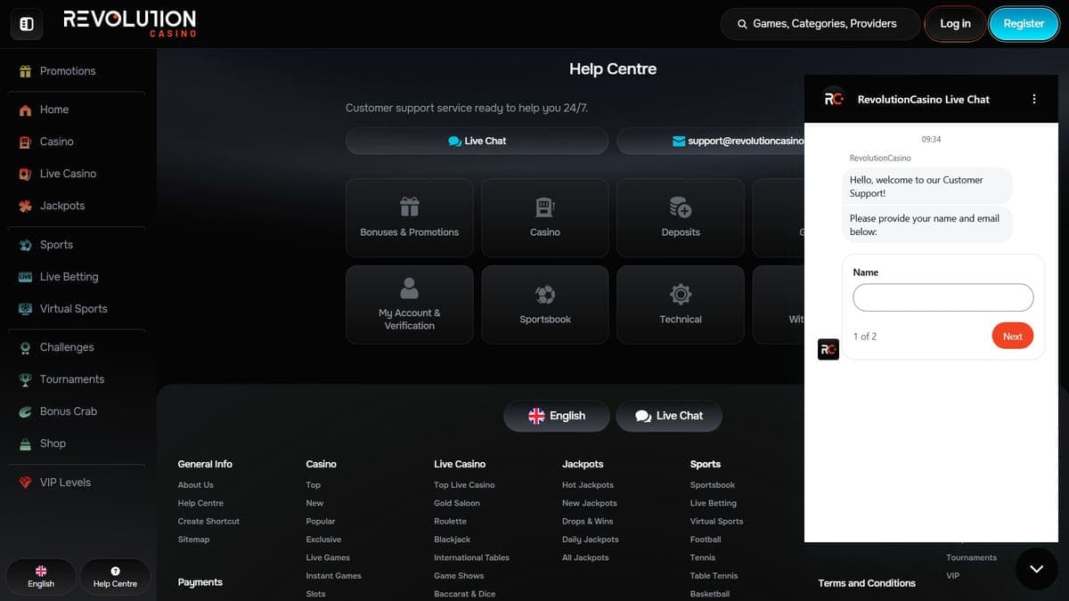Open Create Shortcut footer link

(208, 522)
